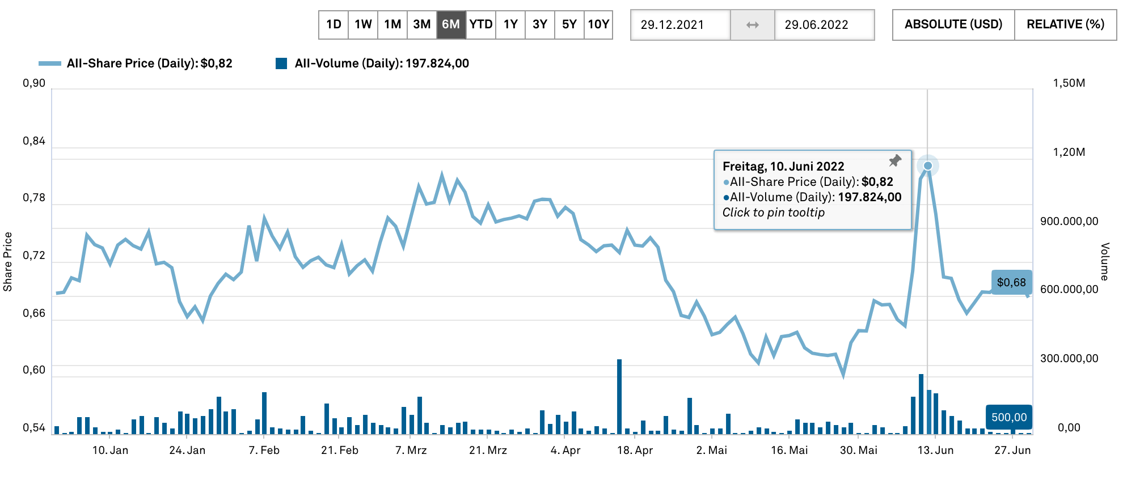The width and height of the screenshot is (1123, 484).
Task: Click the $0,68 current price label
Action: click(1011, 282)
